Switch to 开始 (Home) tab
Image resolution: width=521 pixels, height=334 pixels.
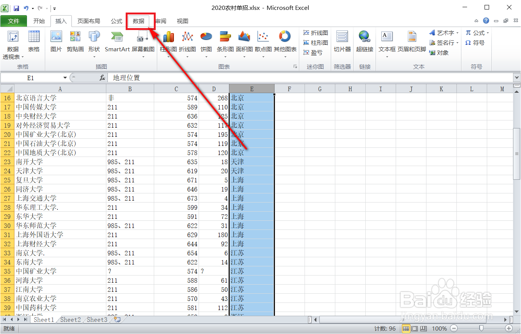39,21
